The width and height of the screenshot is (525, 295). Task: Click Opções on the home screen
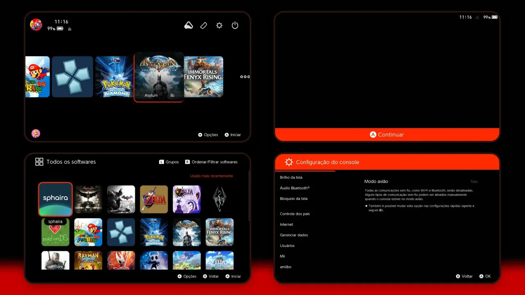[208, 135]
